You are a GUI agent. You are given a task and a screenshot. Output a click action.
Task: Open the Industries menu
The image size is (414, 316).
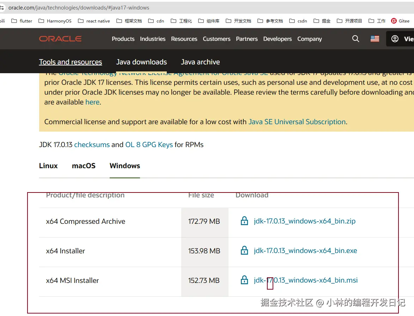pyautogui.click(x=153, y=39)
